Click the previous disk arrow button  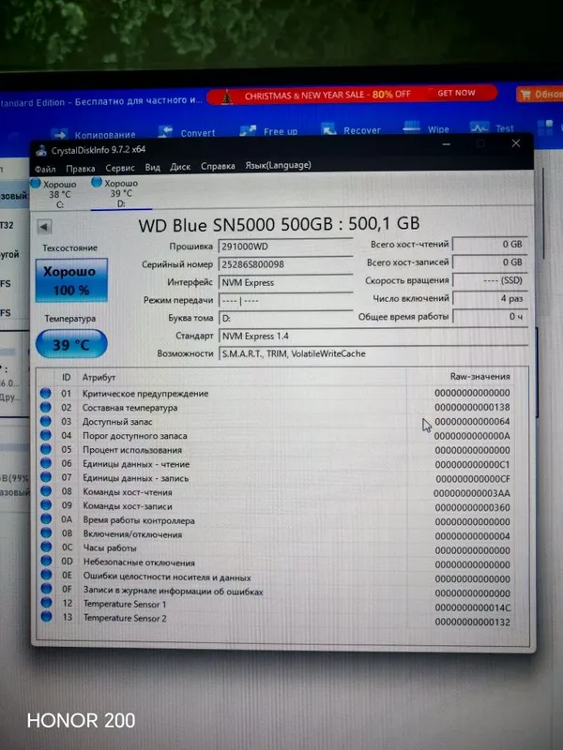click(44, 227)
